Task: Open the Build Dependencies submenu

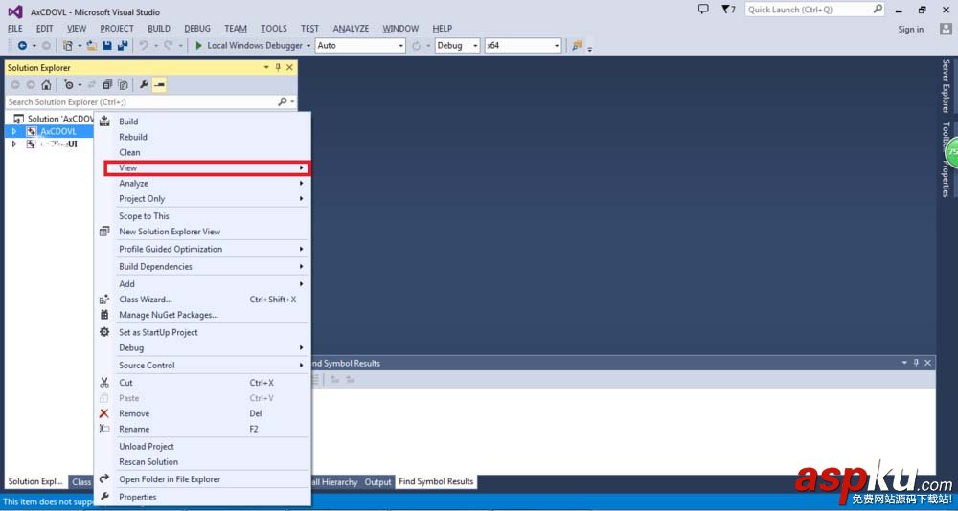Action: click(x=203, y=266)
